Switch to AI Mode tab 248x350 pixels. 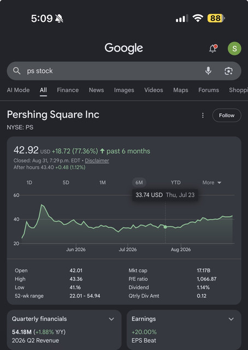(x=18, y=90)
